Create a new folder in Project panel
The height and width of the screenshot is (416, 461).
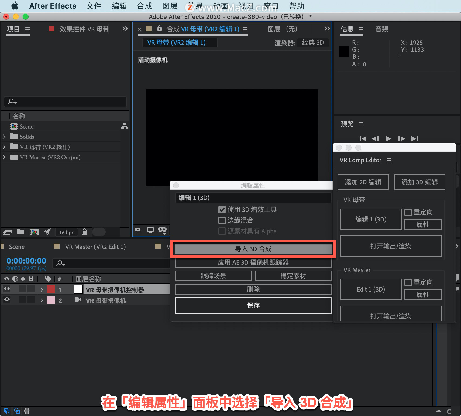pyautogui.click(x=21, y=232)
